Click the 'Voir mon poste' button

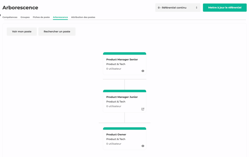tap(22, 32)
